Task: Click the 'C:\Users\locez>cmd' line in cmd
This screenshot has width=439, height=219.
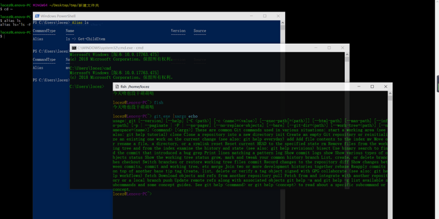Action: (91, 68)
